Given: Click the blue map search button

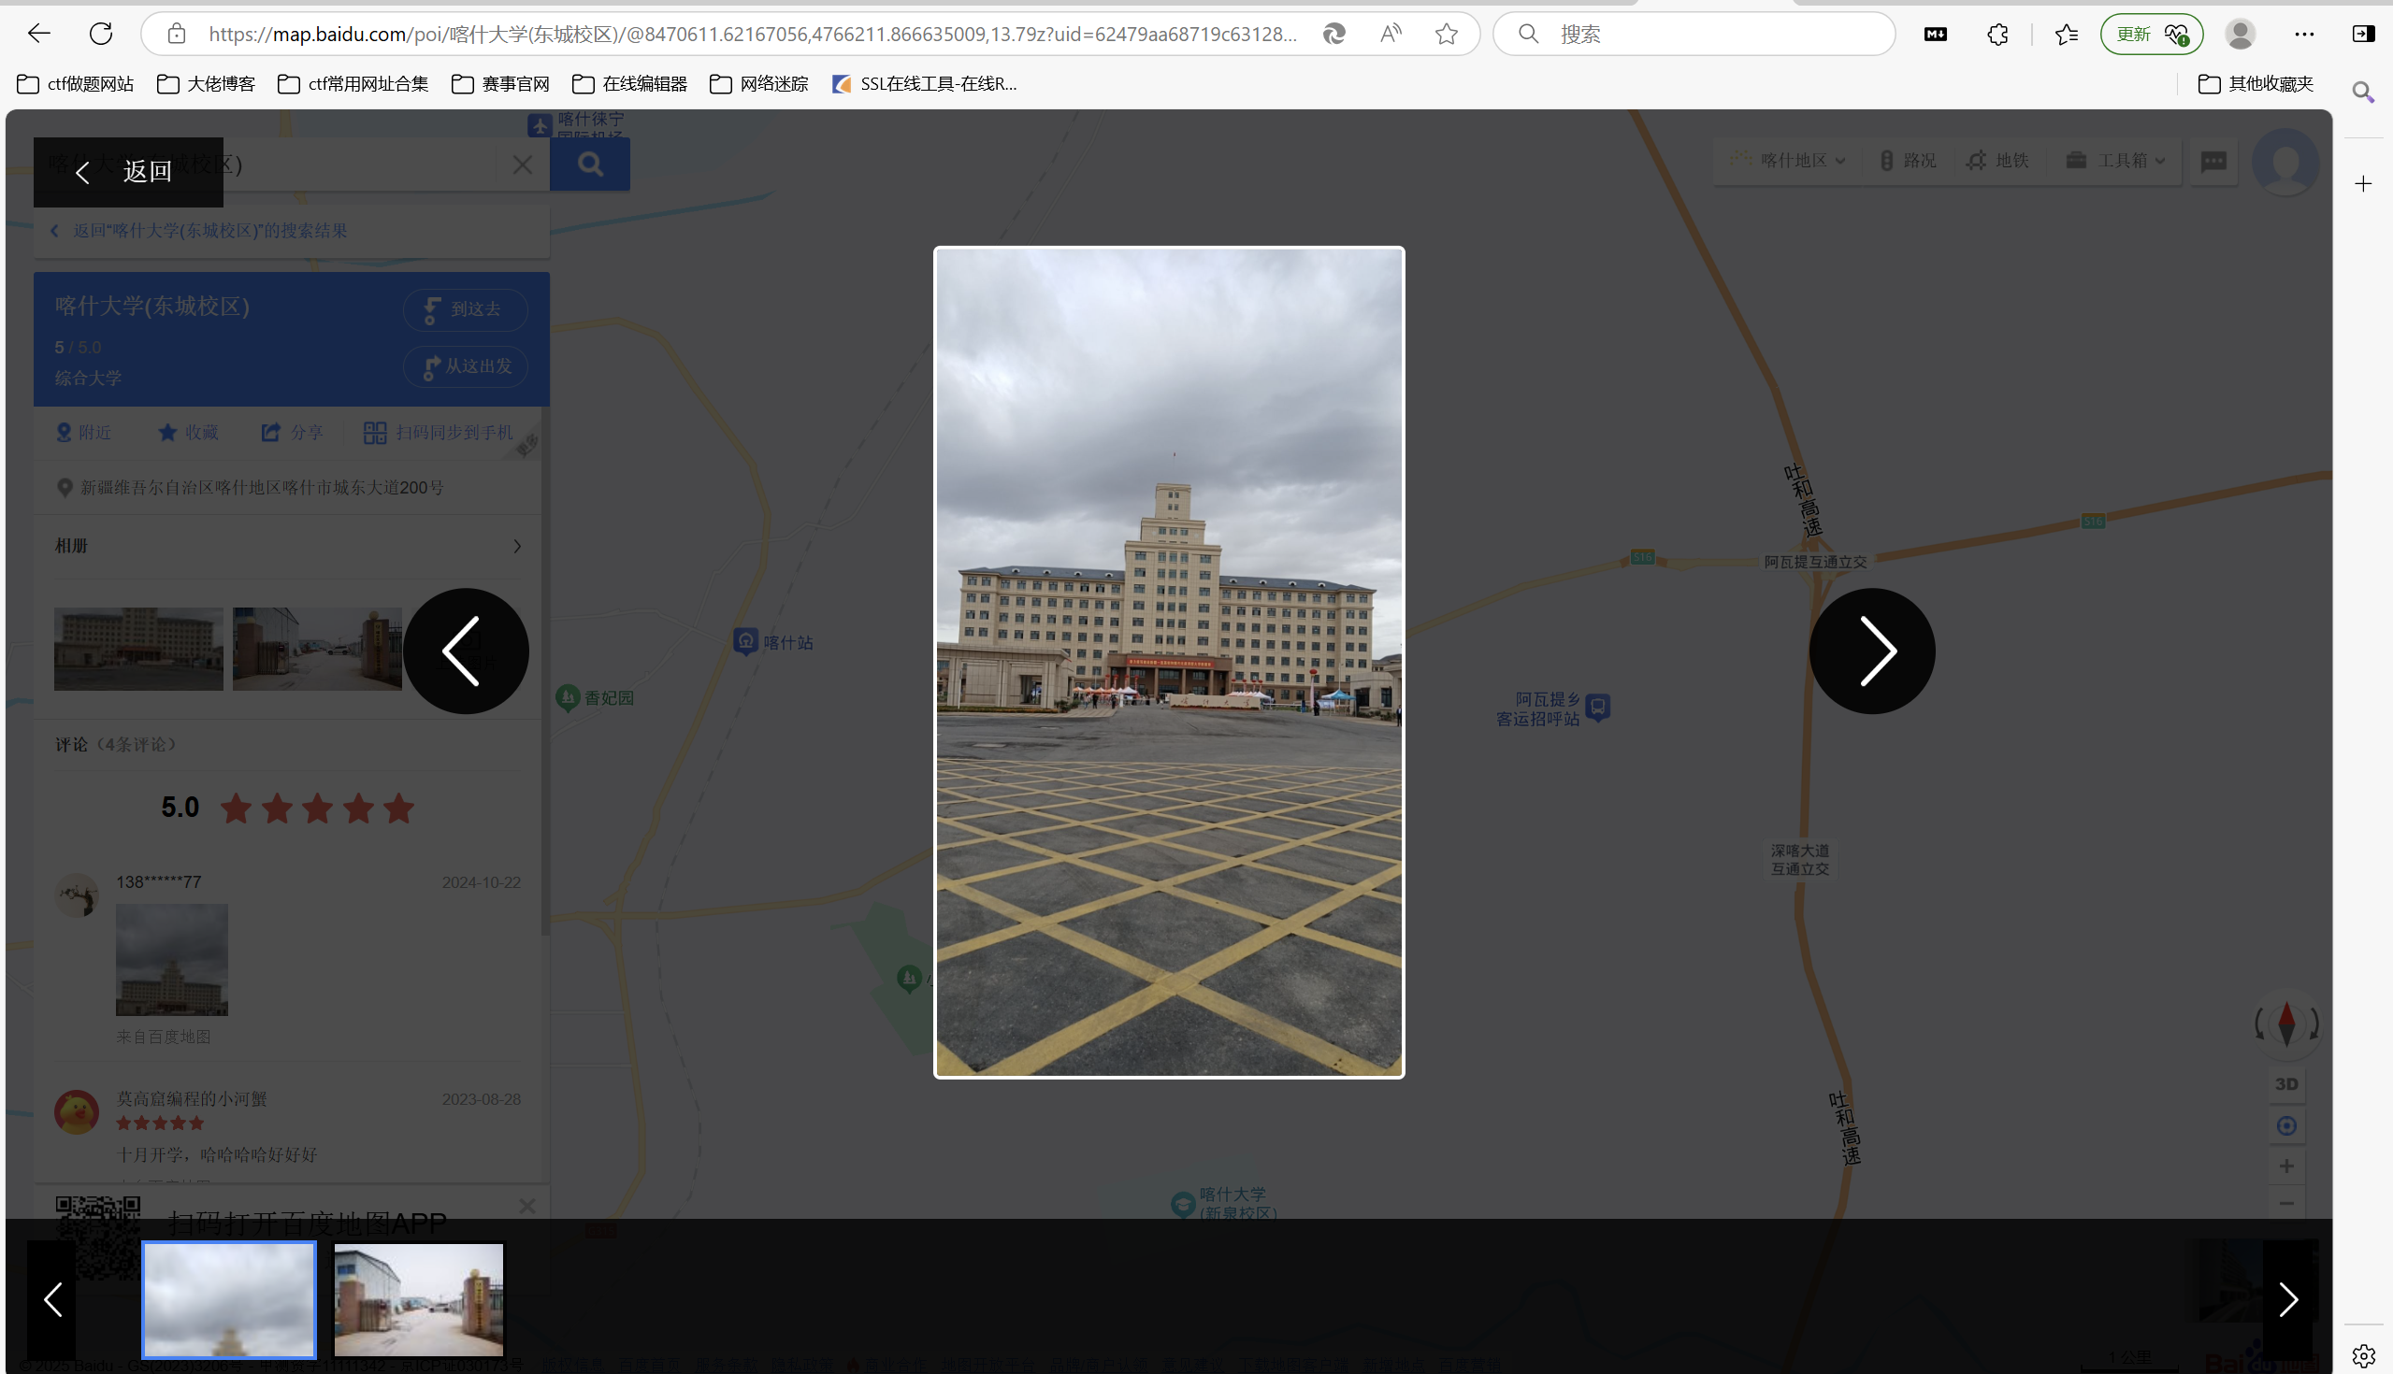Looking at the screenshot, I should 590,165.
